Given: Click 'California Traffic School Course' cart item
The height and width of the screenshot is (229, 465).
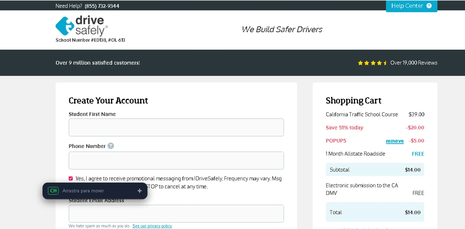Looking at the screenshot, I should tap(362, 114).
